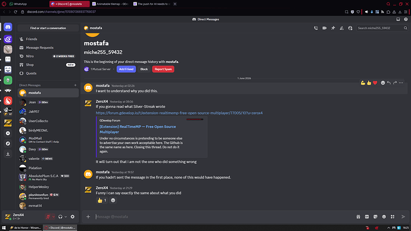
Task: Open Quests page
Action: [x=48, y=73]
